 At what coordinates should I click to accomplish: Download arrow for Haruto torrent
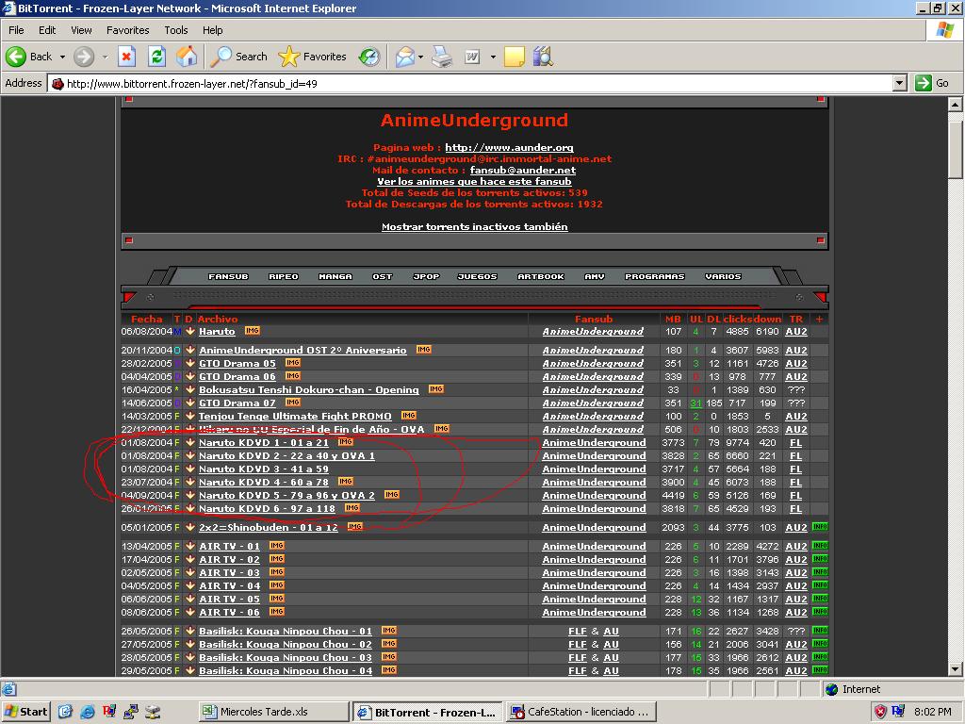(190, 331)
